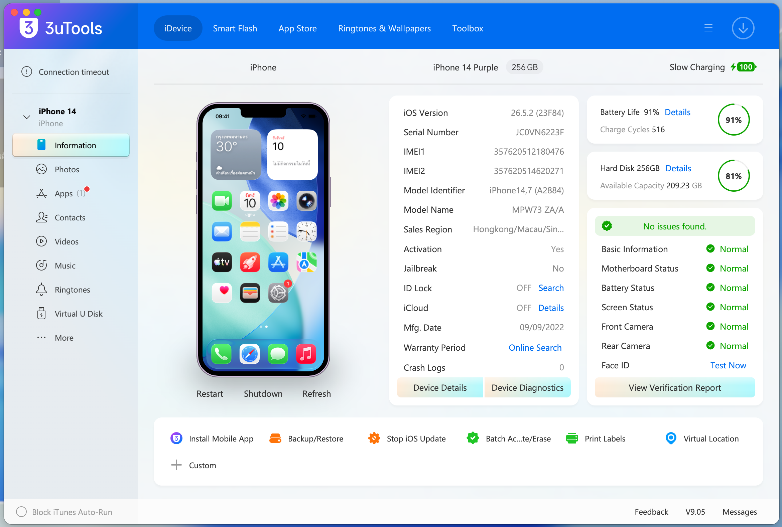The height and width of the screenshot is (527, 782).
Task: Open the Ringtones bell icon
Action: click(x=41, y=289)
